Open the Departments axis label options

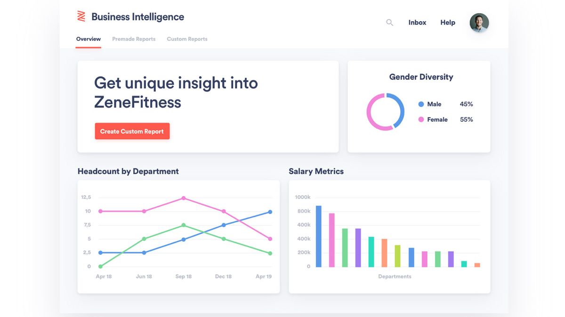pos(395,276)
